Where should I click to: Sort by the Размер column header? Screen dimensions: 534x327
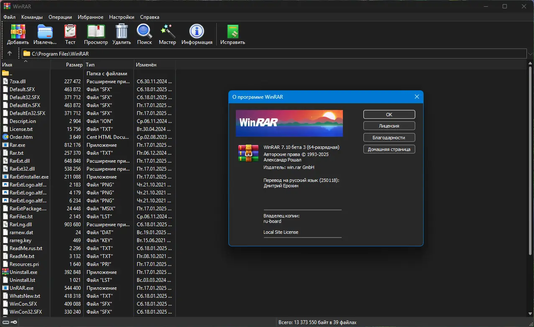(67, 65)
